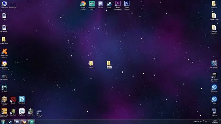Open the RU language indicator
The image size is (221, 124).
[x=206, y=122]
